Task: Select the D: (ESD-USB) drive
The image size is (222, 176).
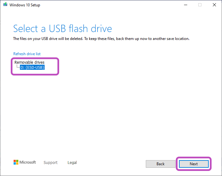Action: pyautogui.click(x=32, y=67)
